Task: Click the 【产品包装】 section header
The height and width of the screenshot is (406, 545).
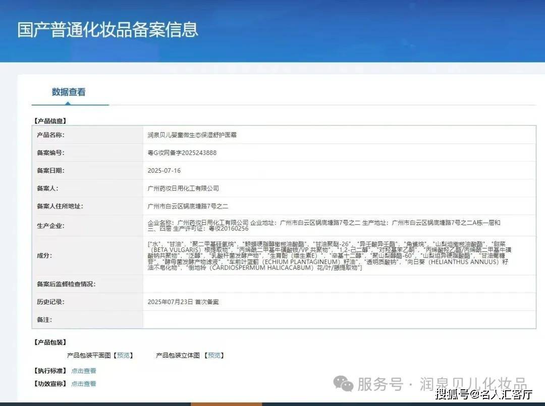Action: (x=50, y=342)
